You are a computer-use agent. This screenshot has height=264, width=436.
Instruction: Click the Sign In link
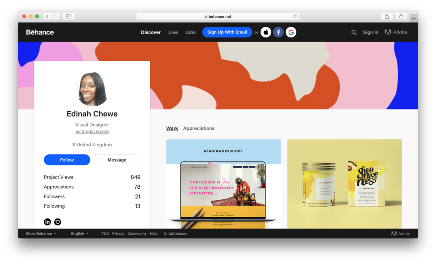point(370,32)
